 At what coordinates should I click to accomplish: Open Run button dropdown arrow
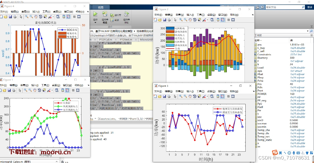point(95,23)
